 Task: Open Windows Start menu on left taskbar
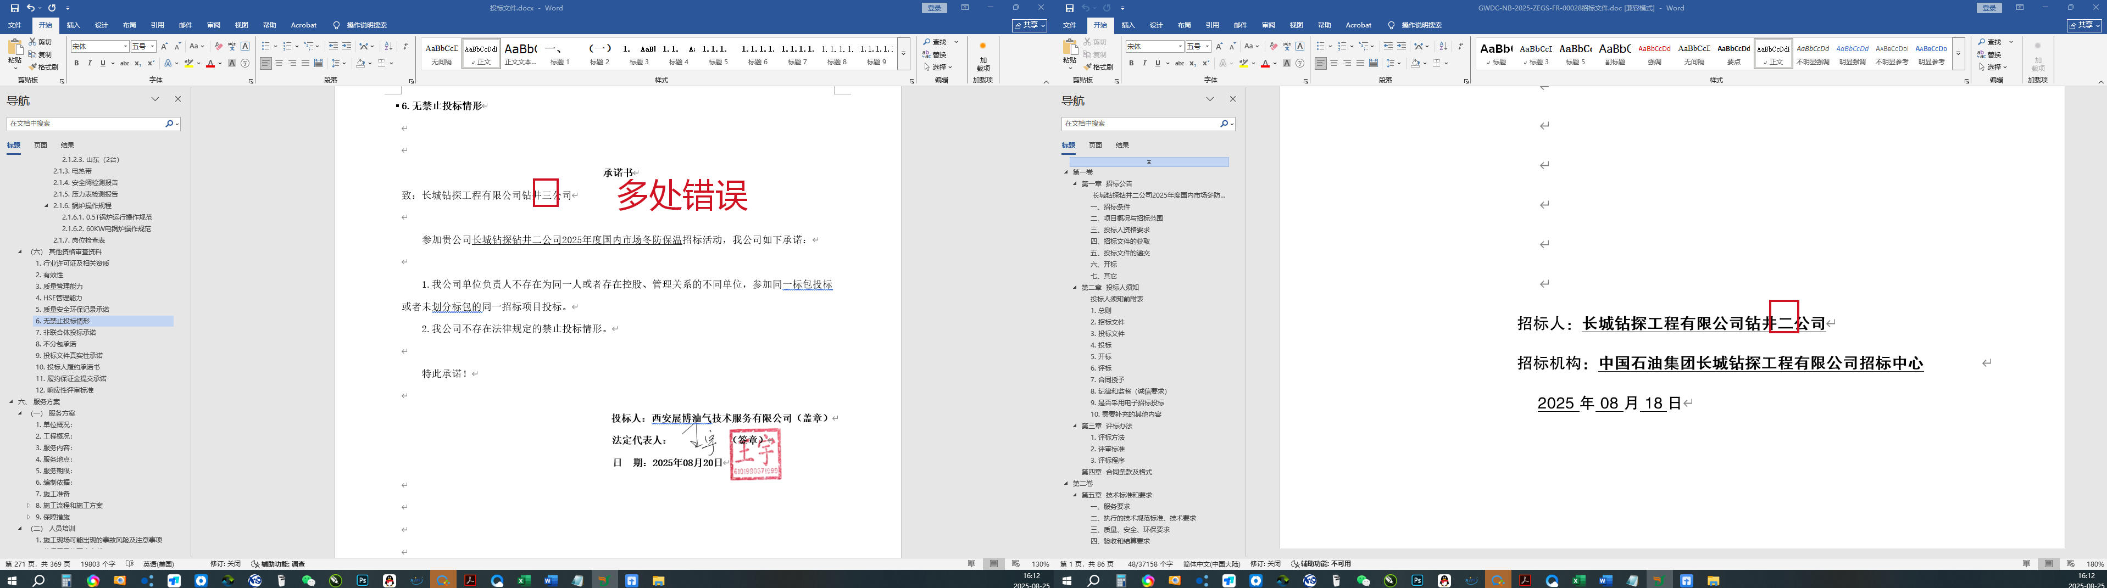pyautogui.click(x=12, y=581)
